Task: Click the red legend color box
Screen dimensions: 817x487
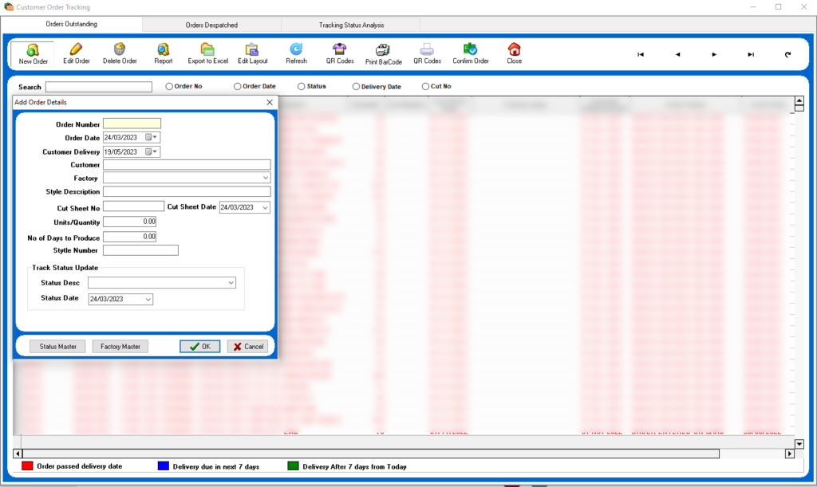Action: click(x=26, y=466)
